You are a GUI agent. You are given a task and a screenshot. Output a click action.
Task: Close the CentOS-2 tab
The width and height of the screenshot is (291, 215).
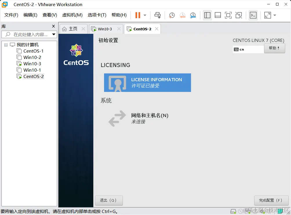pyautogui.click(x=157, y=29)
